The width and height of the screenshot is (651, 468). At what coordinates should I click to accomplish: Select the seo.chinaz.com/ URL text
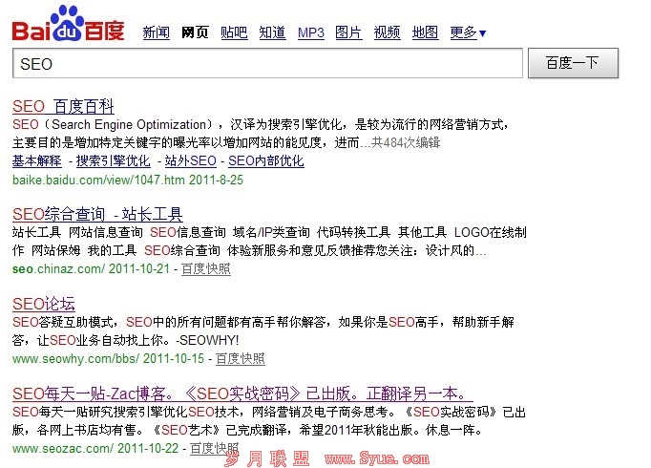(59, 269)
